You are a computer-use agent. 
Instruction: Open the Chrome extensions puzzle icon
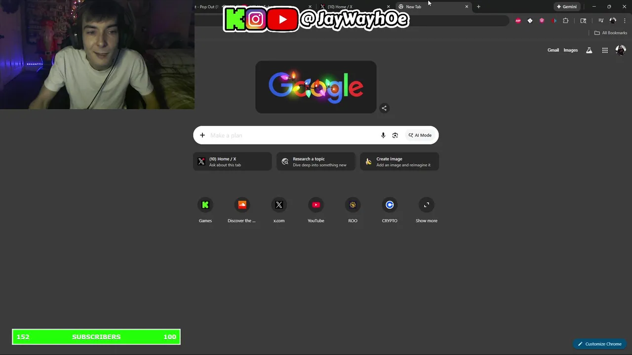[x=566, y=21]
